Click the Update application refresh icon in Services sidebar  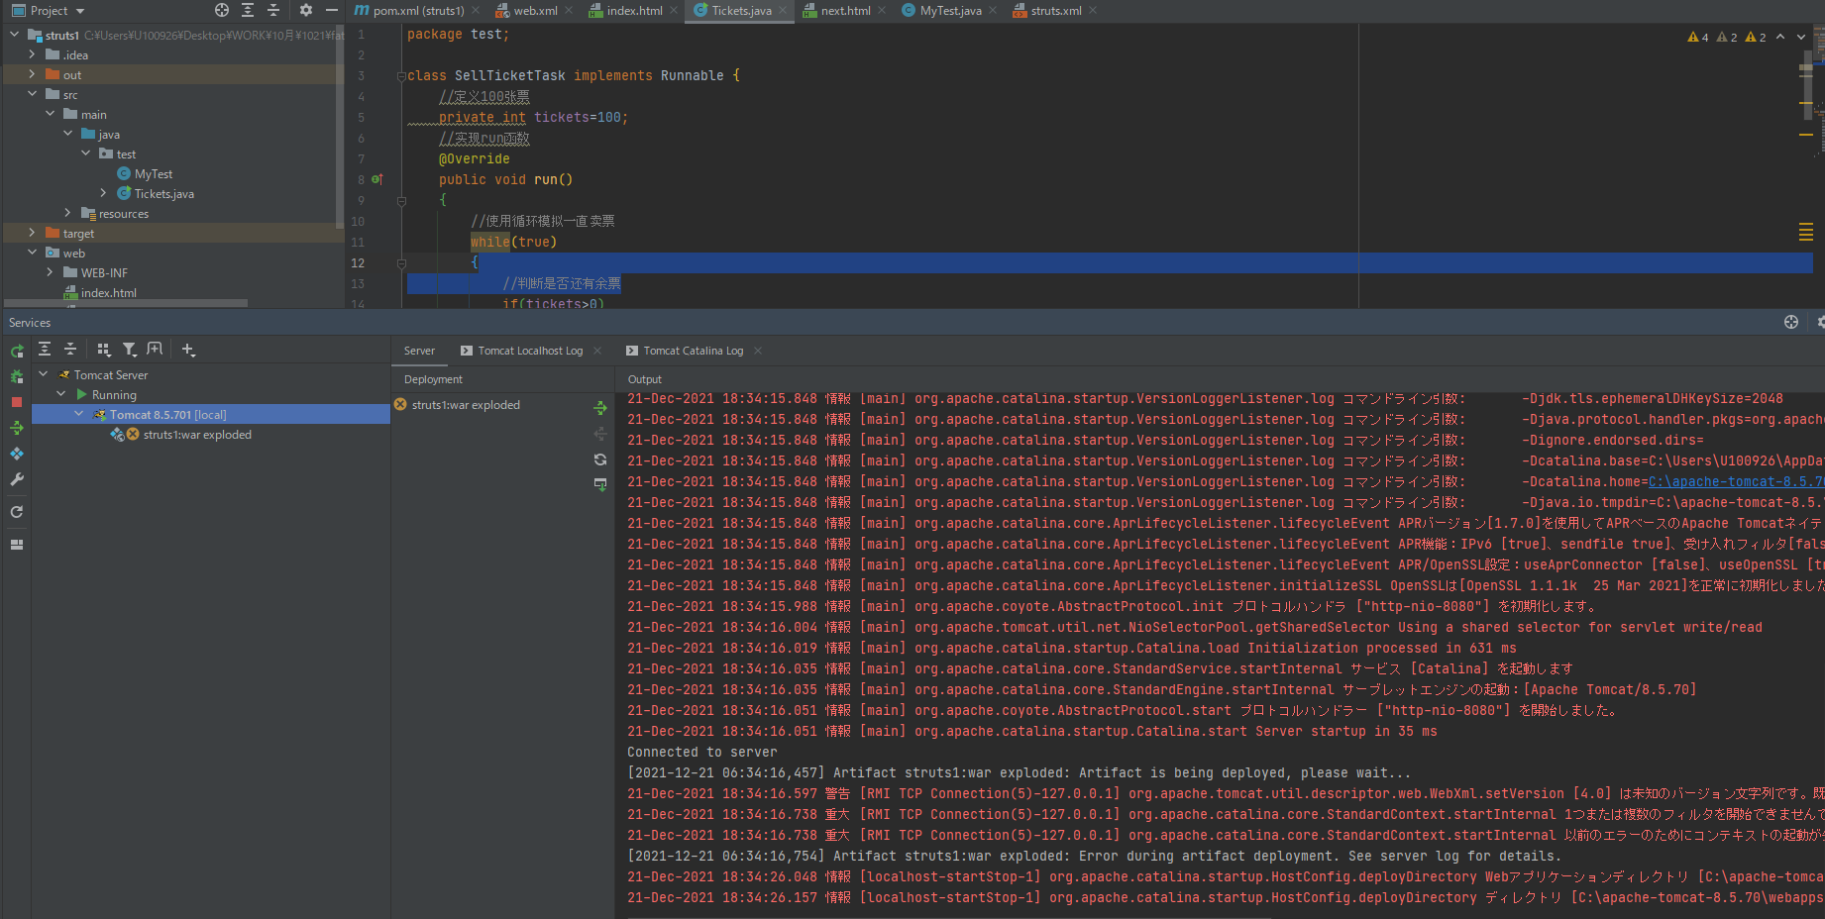pos(17,512)
